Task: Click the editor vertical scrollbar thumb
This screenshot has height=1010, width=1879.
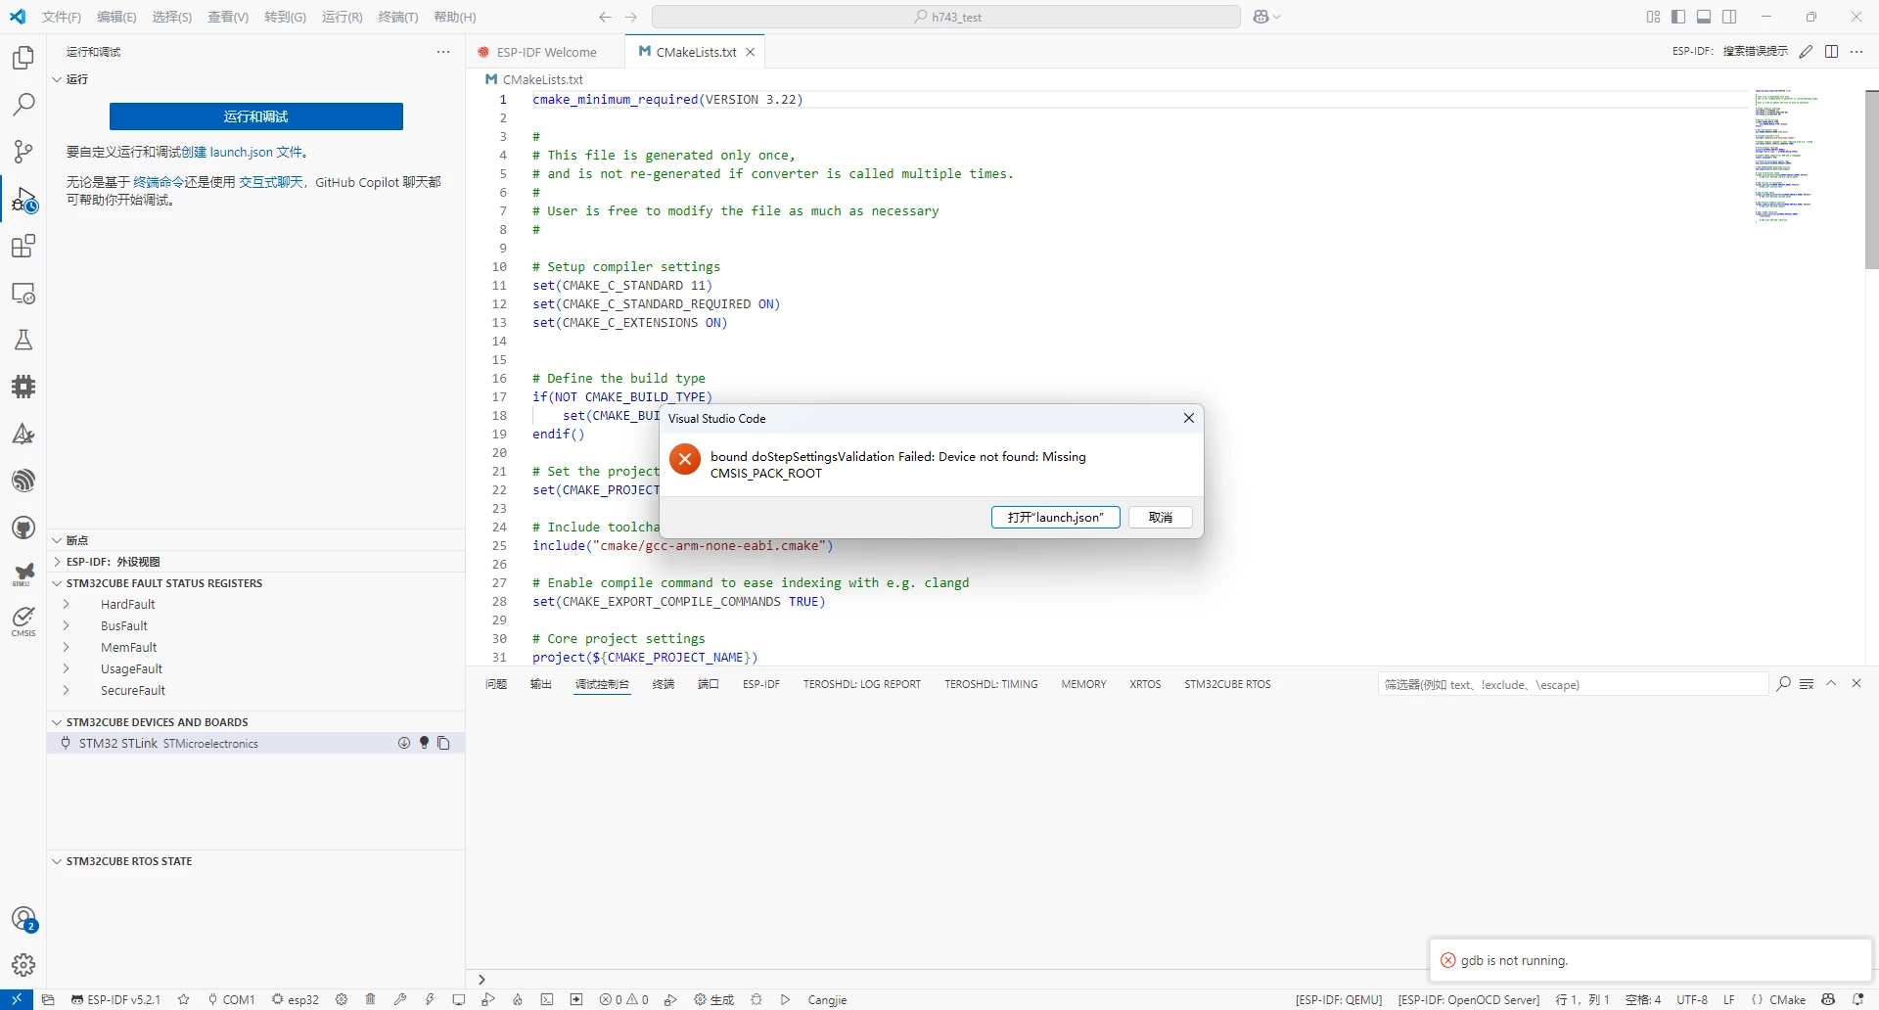Action: click(1871, 179)
